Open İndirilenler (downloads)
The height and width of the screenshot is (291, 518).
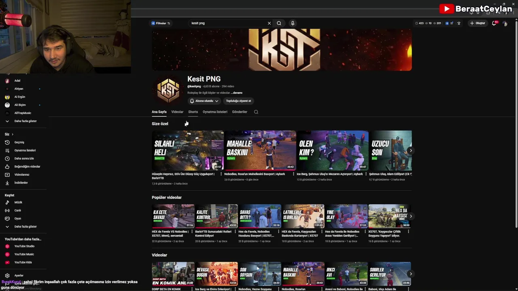coord(21,183)
